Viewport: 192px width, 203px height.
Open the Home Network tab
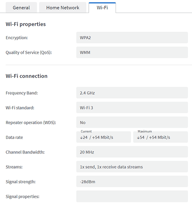click(x=63, y=7)
